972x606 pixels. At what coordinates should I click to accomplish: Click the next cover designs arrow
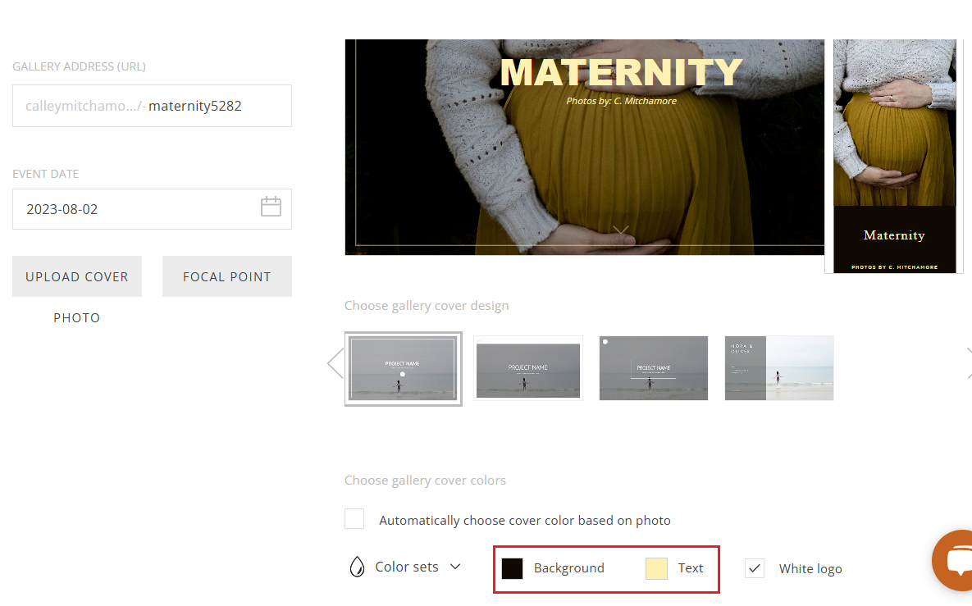[x=969, y=363]
